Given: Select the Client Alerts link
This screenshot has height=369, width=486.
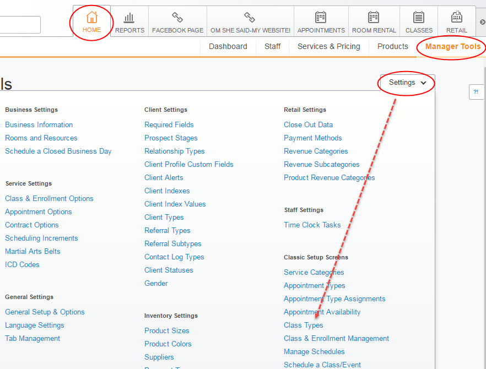Looking at the screenshot, I should 164,178.
